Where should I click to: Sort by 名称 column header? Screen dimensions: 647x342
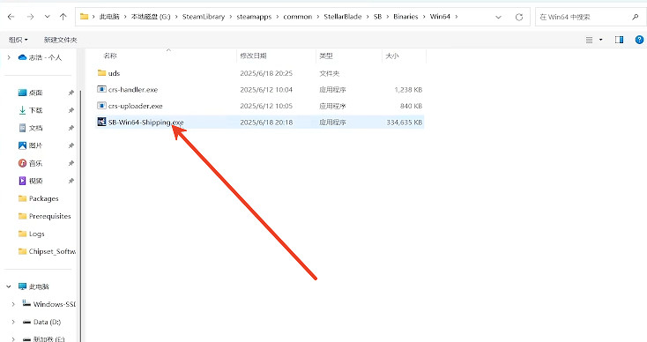pyautogui.click(x=110, y=56)
